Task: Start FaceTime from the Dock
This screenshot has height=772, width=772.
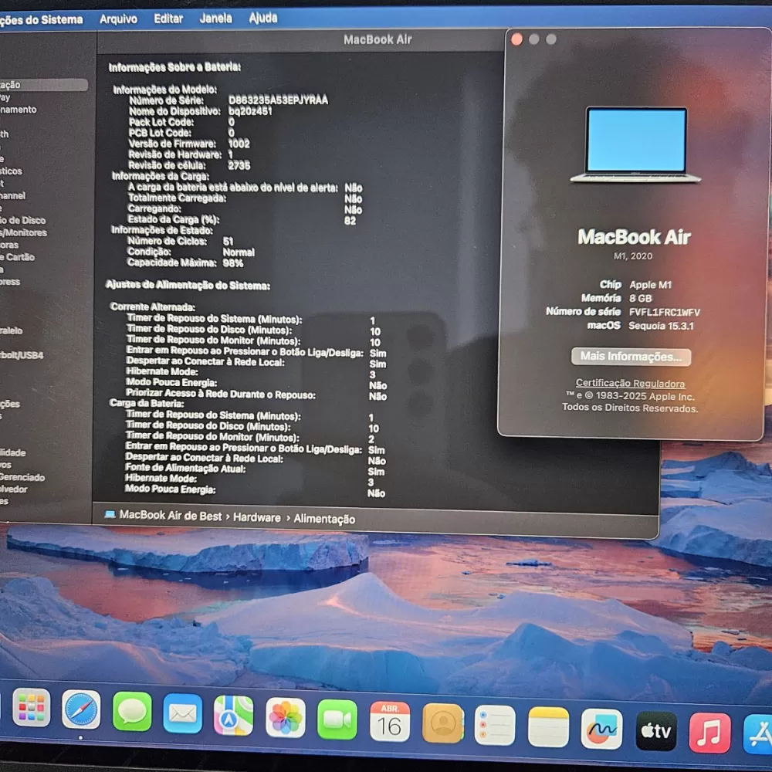Action: pyautogui.click(x=337, y=720)
